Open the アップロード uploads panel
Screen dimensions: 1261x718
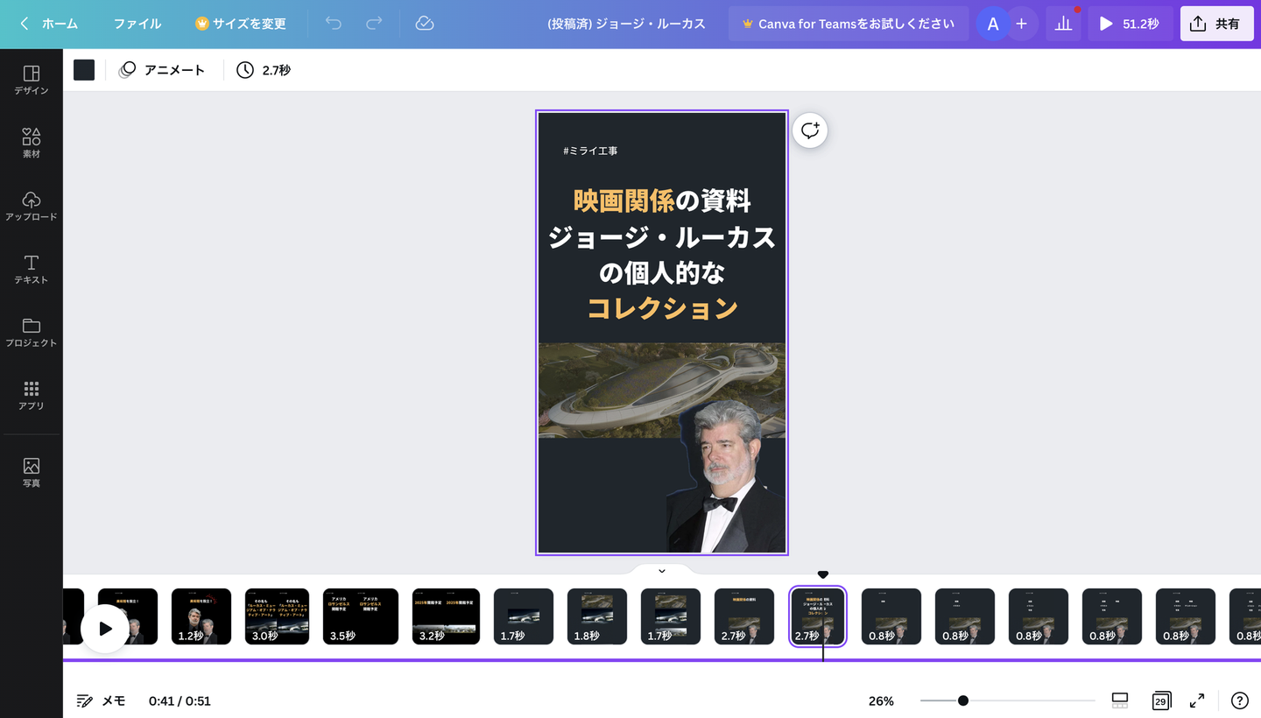coord(32,206)
